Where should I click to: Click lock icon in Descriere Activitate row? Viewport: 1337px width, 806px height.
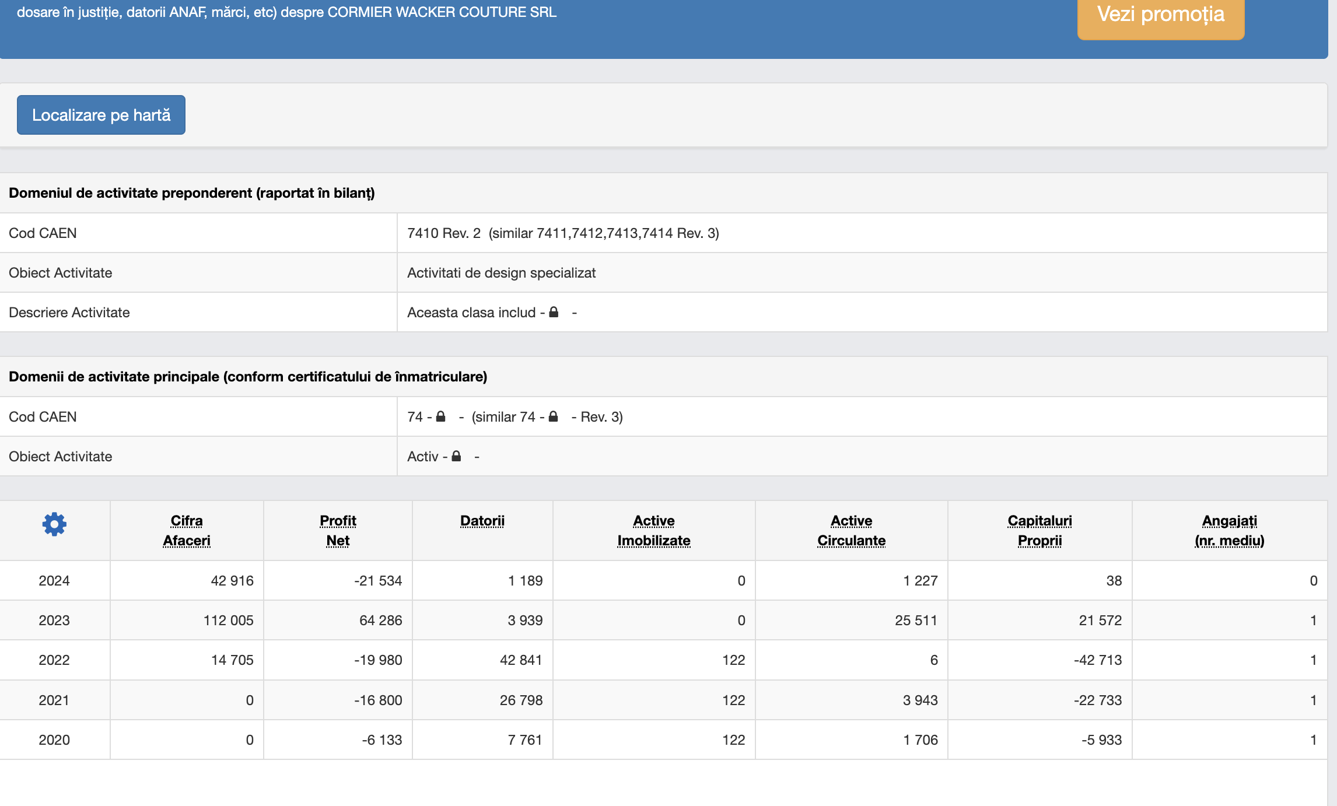click(x=554, y=312)
